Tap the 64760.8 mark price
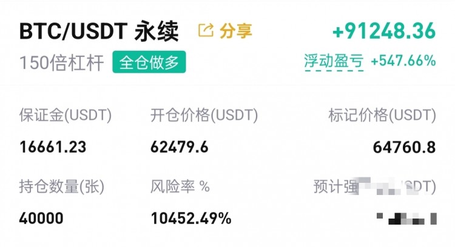 click(404, 147)
